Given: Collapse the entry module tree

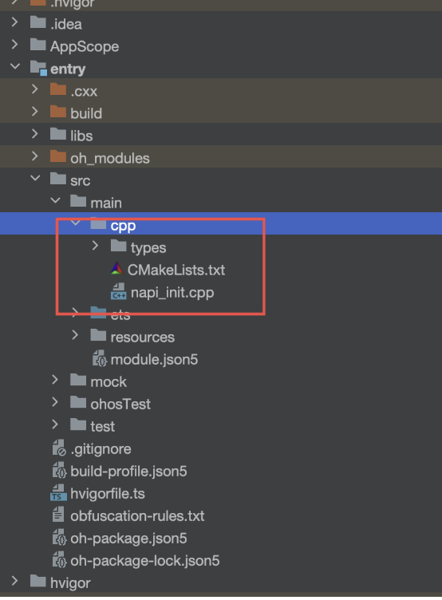Looking at the screenshot, I should coord(15,66).
